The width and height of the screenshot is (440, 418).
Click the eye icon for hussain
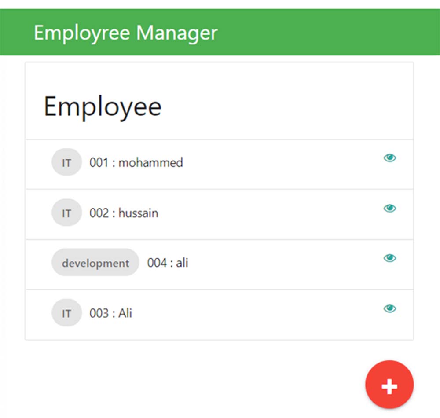(389, 208)
